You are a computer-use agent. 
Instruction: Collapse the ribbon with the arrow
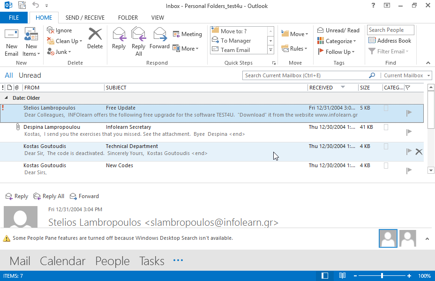point(428,63)
